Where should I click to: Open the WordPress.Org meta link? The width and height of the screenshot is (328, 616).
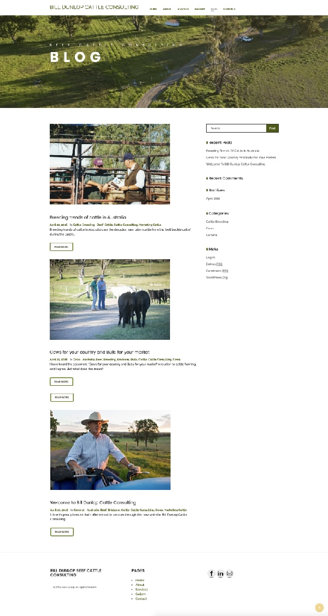[216, 277]
